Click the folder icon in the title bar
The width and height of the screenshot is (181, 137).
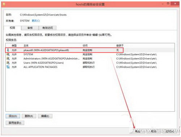pos(4,4)
